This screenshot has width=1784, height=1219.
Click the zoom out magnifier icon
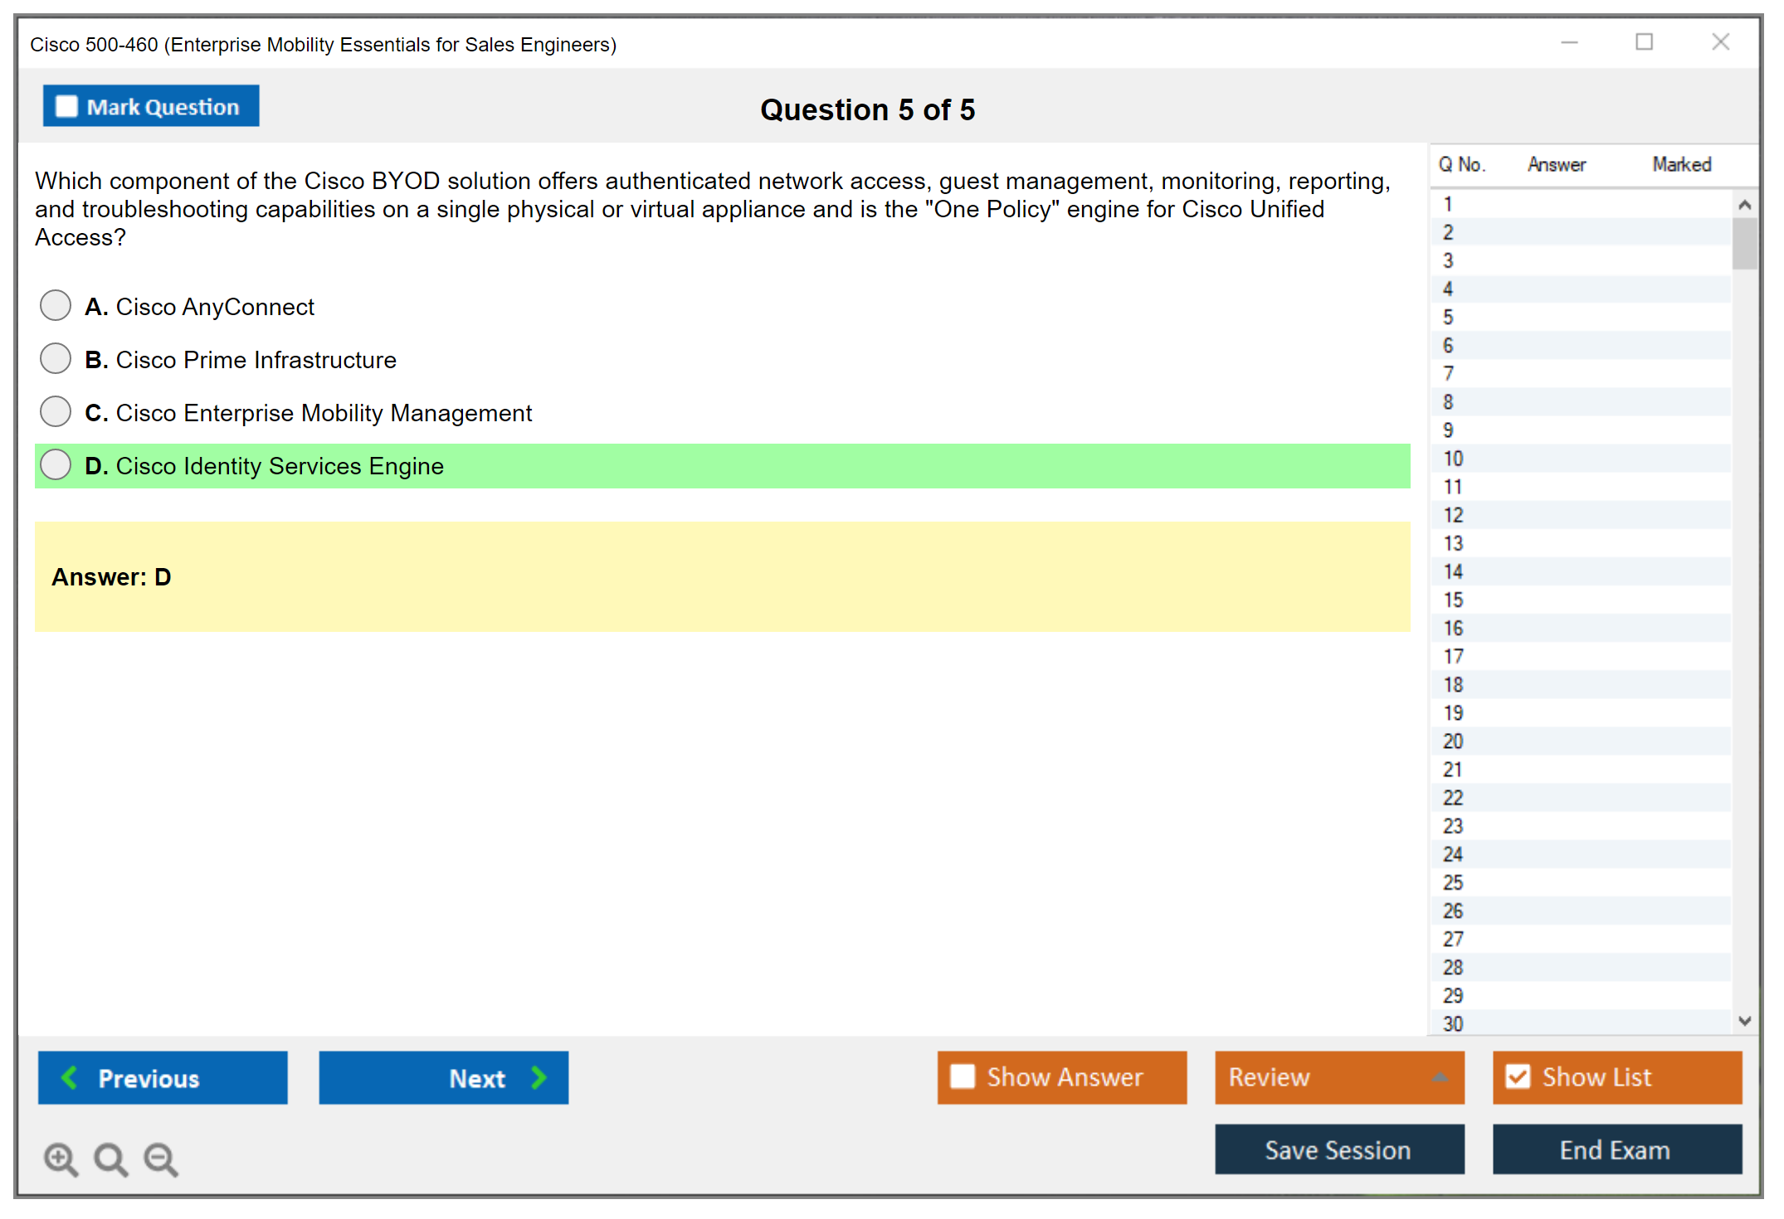pyautogui.click(x=160, y=1158)
